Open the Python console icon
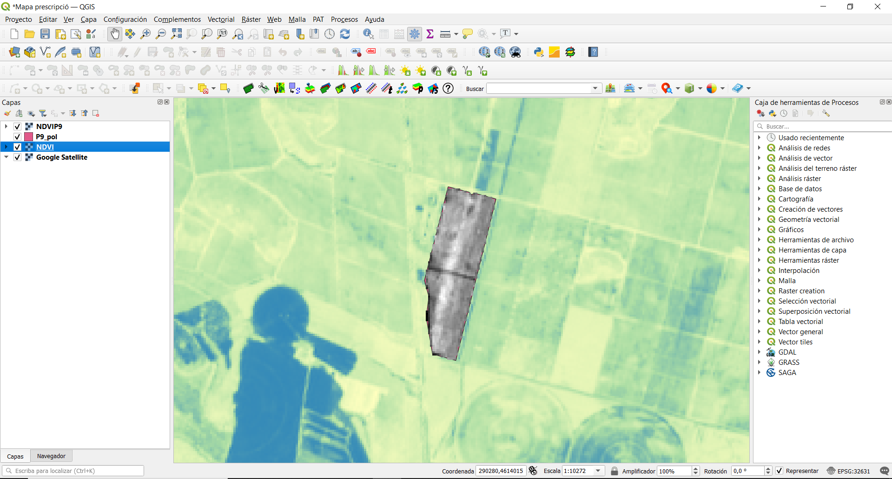892x479 pixels. 539,52
